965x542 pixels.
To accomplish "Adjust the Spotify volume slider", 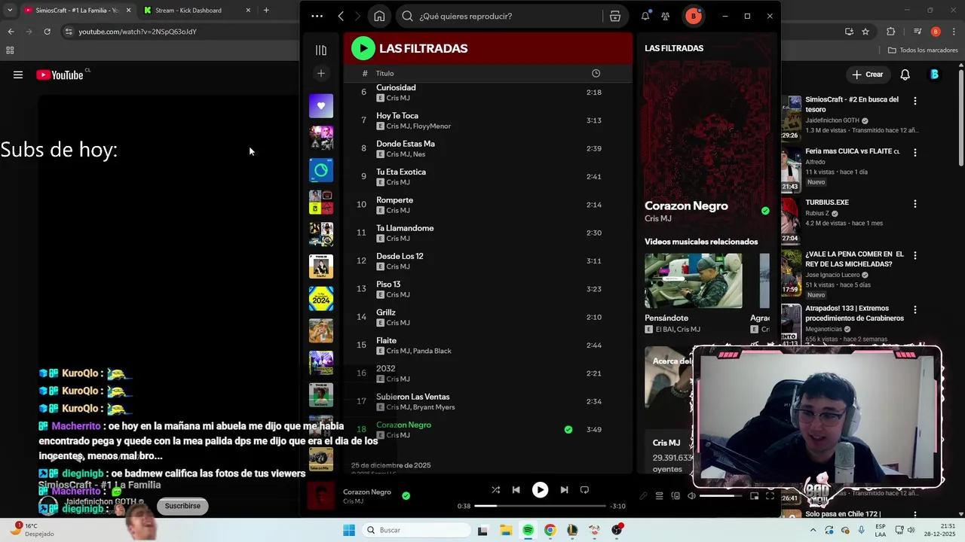I will [721, 496].
